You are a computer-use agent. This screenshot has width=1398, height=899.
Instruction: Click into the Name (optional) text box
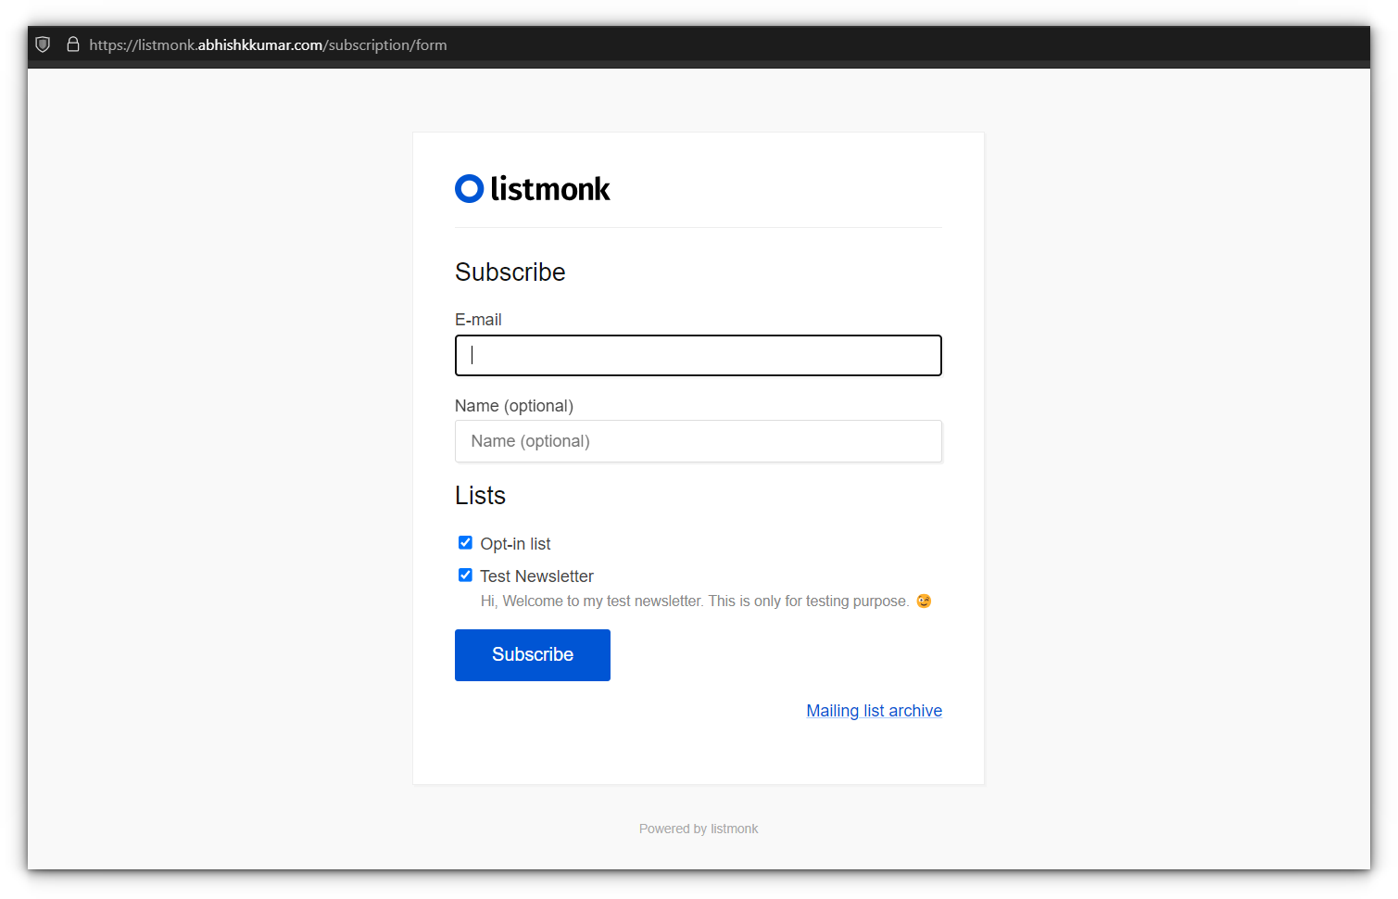click(x=698, y=441)
